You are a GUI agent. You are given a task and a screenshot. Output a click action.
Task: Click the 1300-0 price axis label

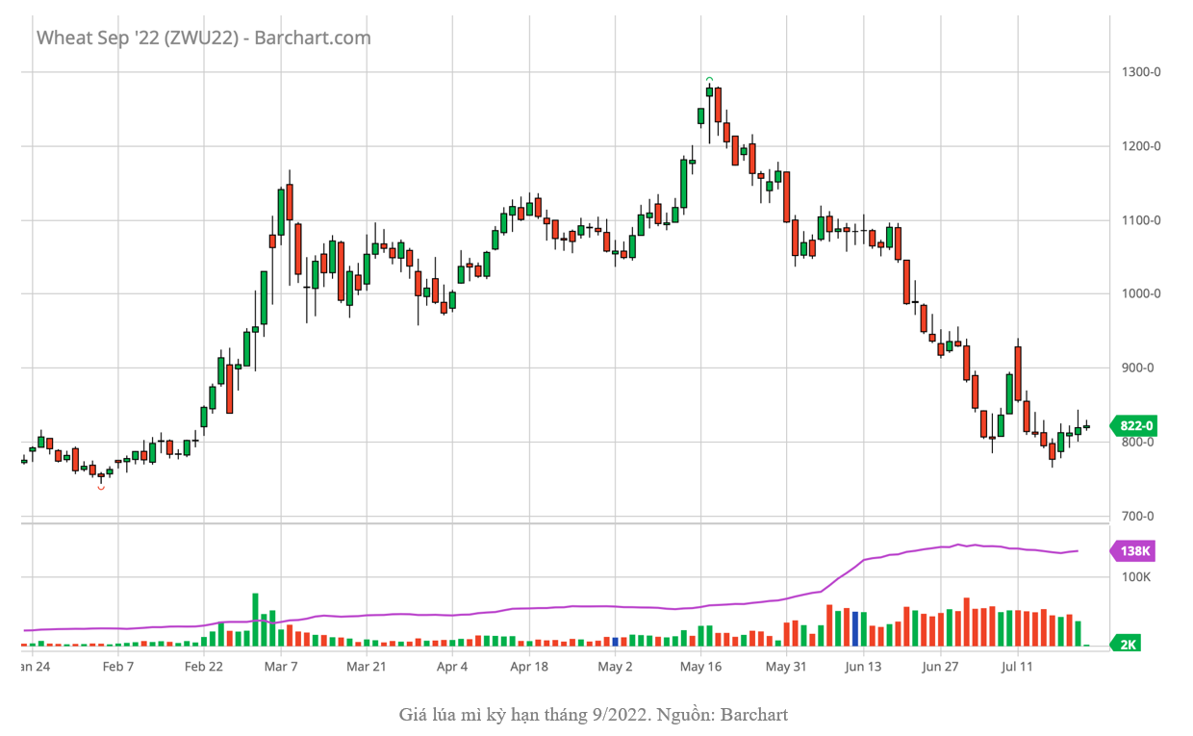(x=1141, y=72)
